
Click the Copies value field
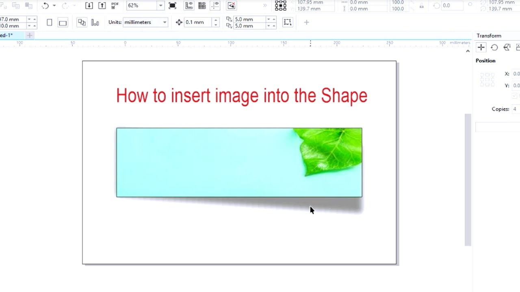coord(516,109)
